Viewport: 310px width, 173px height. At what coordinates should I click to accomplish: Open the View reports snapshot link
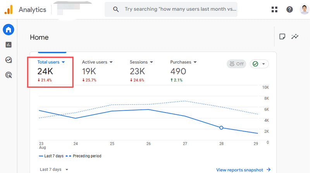(243, 170)
